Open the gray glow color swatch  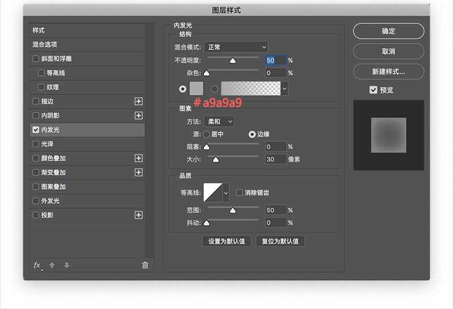196,88
